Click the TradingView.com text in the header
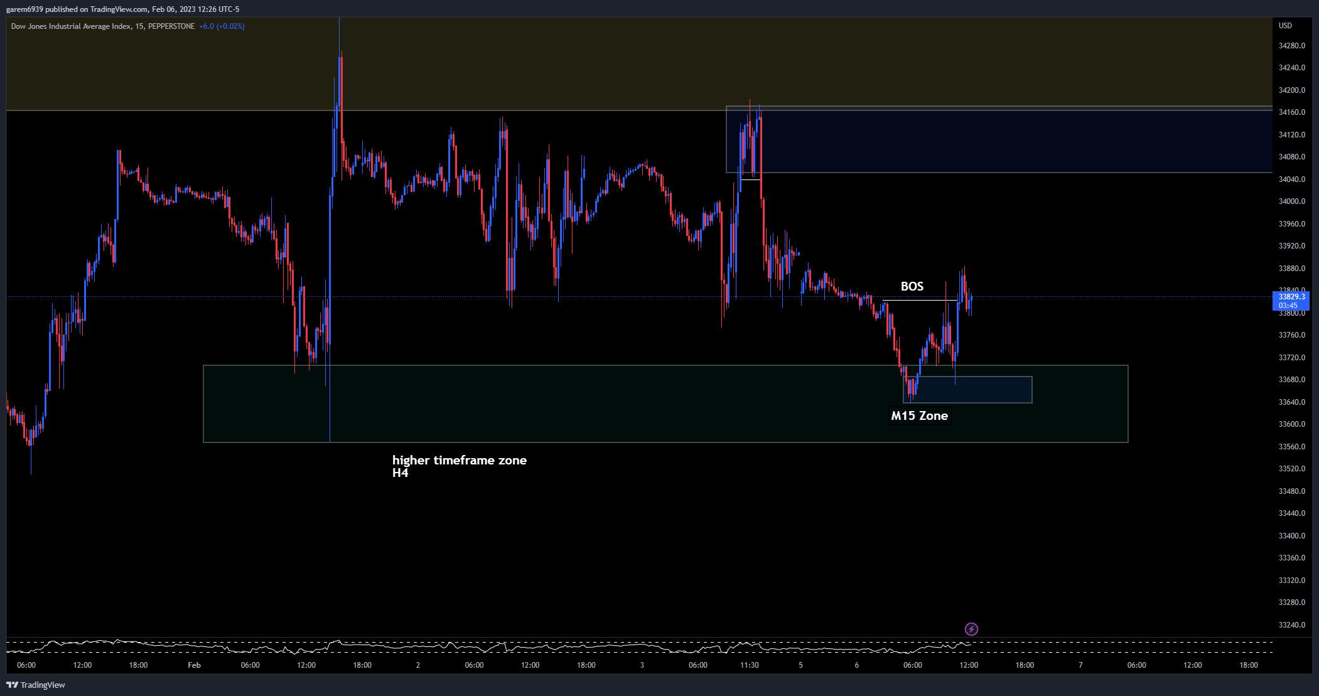The width and height of the screenshot is (1319, 696). point(119,9)
